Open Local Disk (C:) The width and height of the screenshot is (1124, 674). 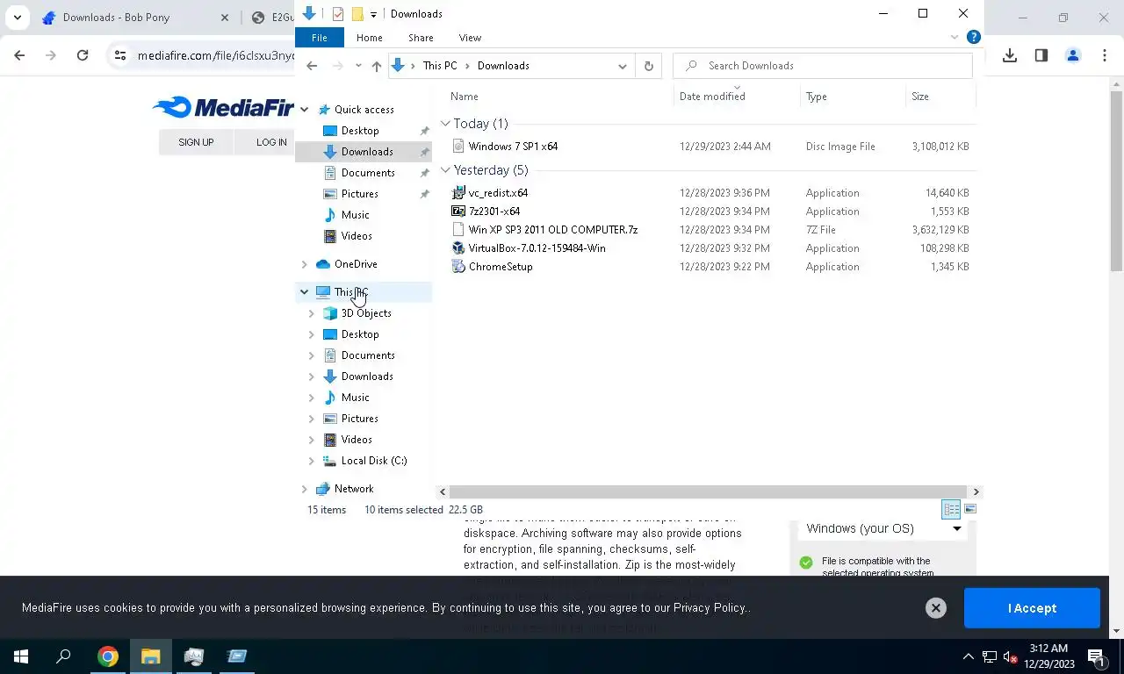pos(374,461)
